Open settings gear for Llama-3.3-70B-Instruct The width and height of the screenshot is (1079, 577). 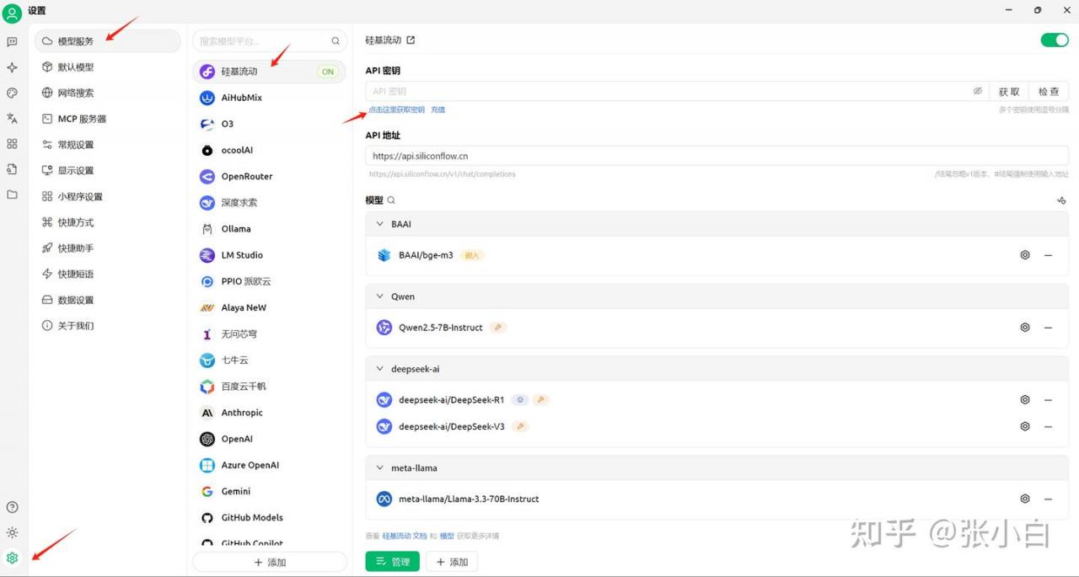(x=1025, y=499)
